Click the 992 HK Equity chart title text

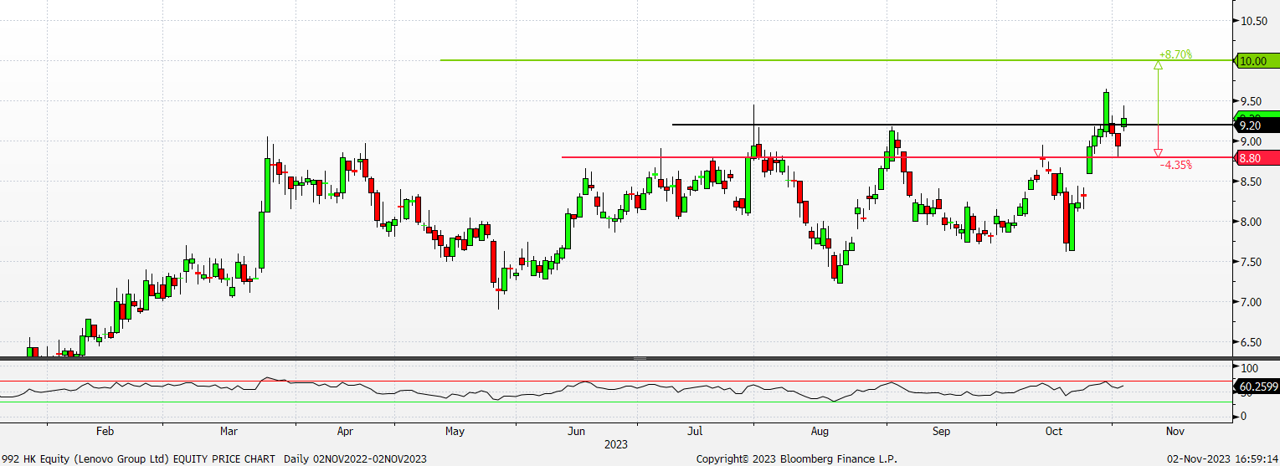[x=215, y=458]
